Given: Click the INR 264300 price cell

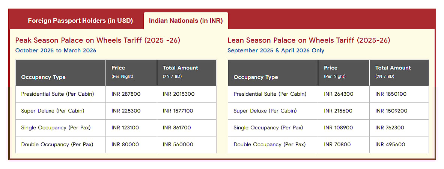Looking at the screenshot, I should 339,94.
